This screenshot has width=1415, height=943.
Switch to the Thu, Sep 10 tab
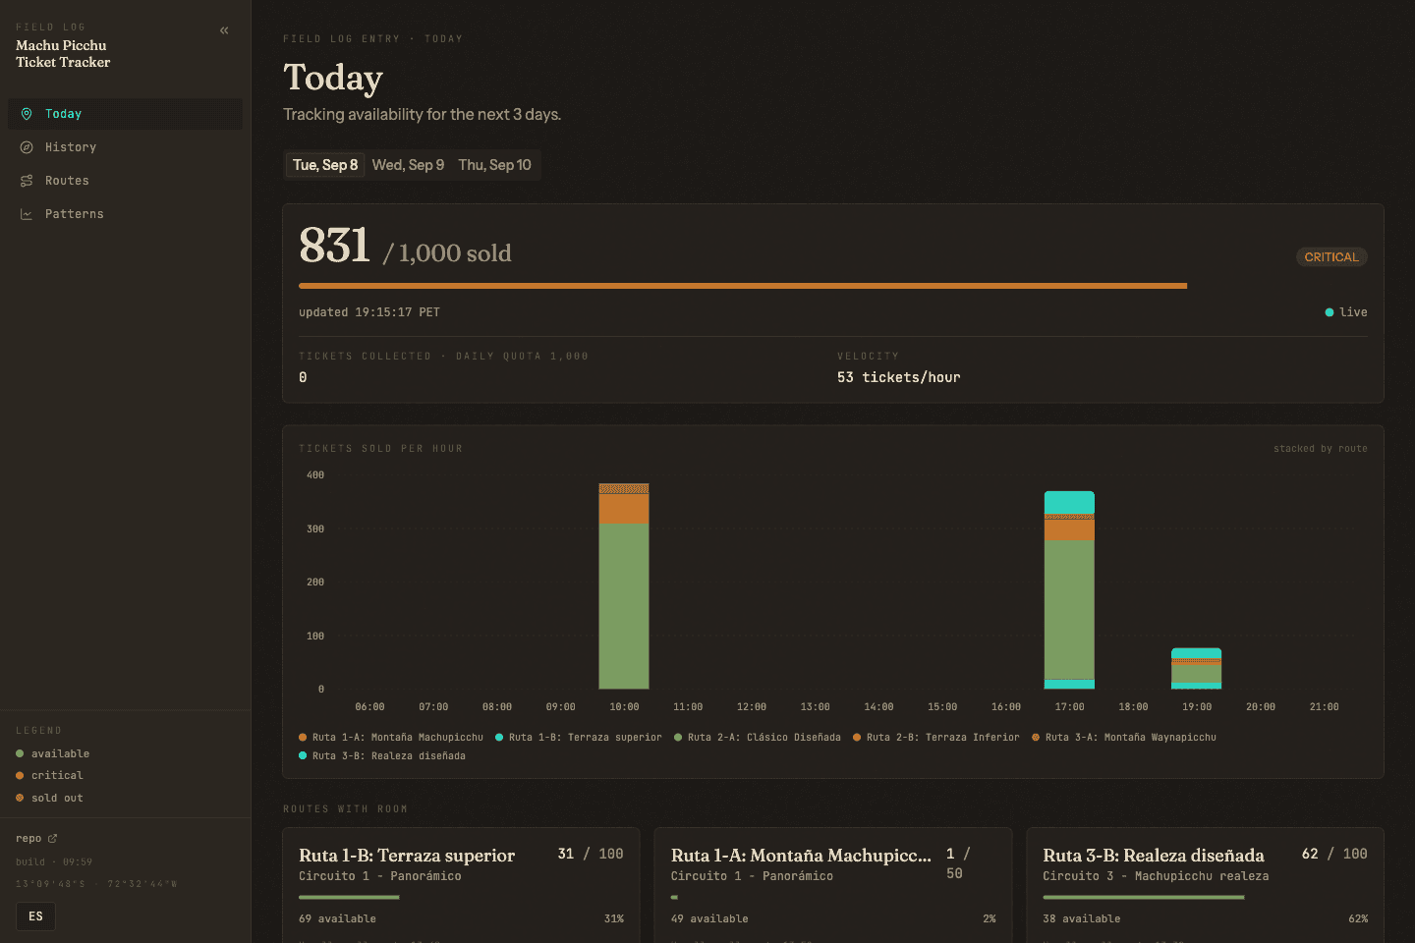pos(494,165)
